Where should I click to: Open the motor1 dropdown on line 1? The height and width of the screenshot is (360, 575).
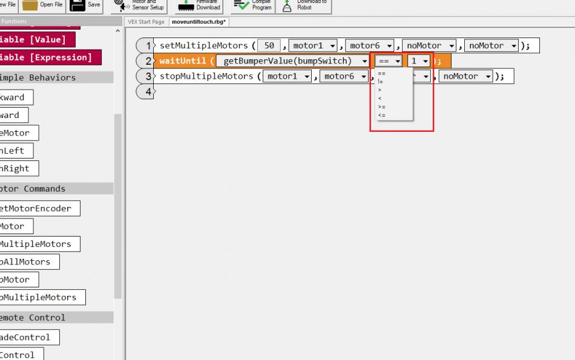(313, 45)
